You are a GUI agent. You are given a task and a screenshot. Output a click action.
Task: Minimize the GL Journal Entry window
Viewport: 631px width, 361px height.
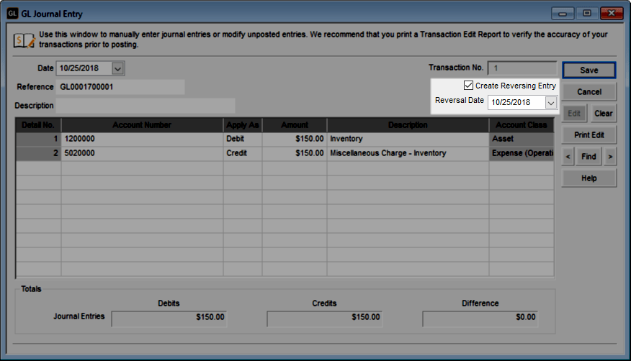click(x=563, y=14)
